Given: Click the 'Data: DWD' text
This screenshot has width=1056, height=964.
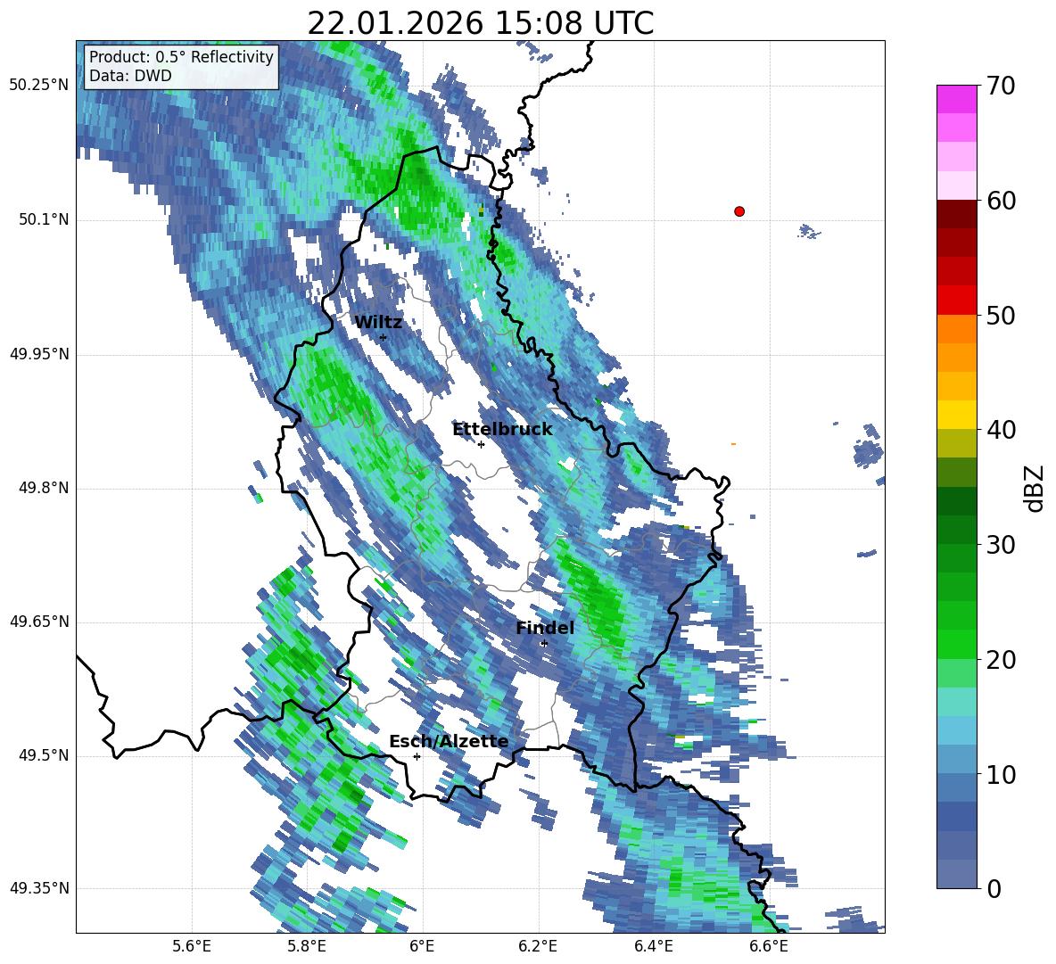Looking at the screenshot, I should (x=130, y=76).
